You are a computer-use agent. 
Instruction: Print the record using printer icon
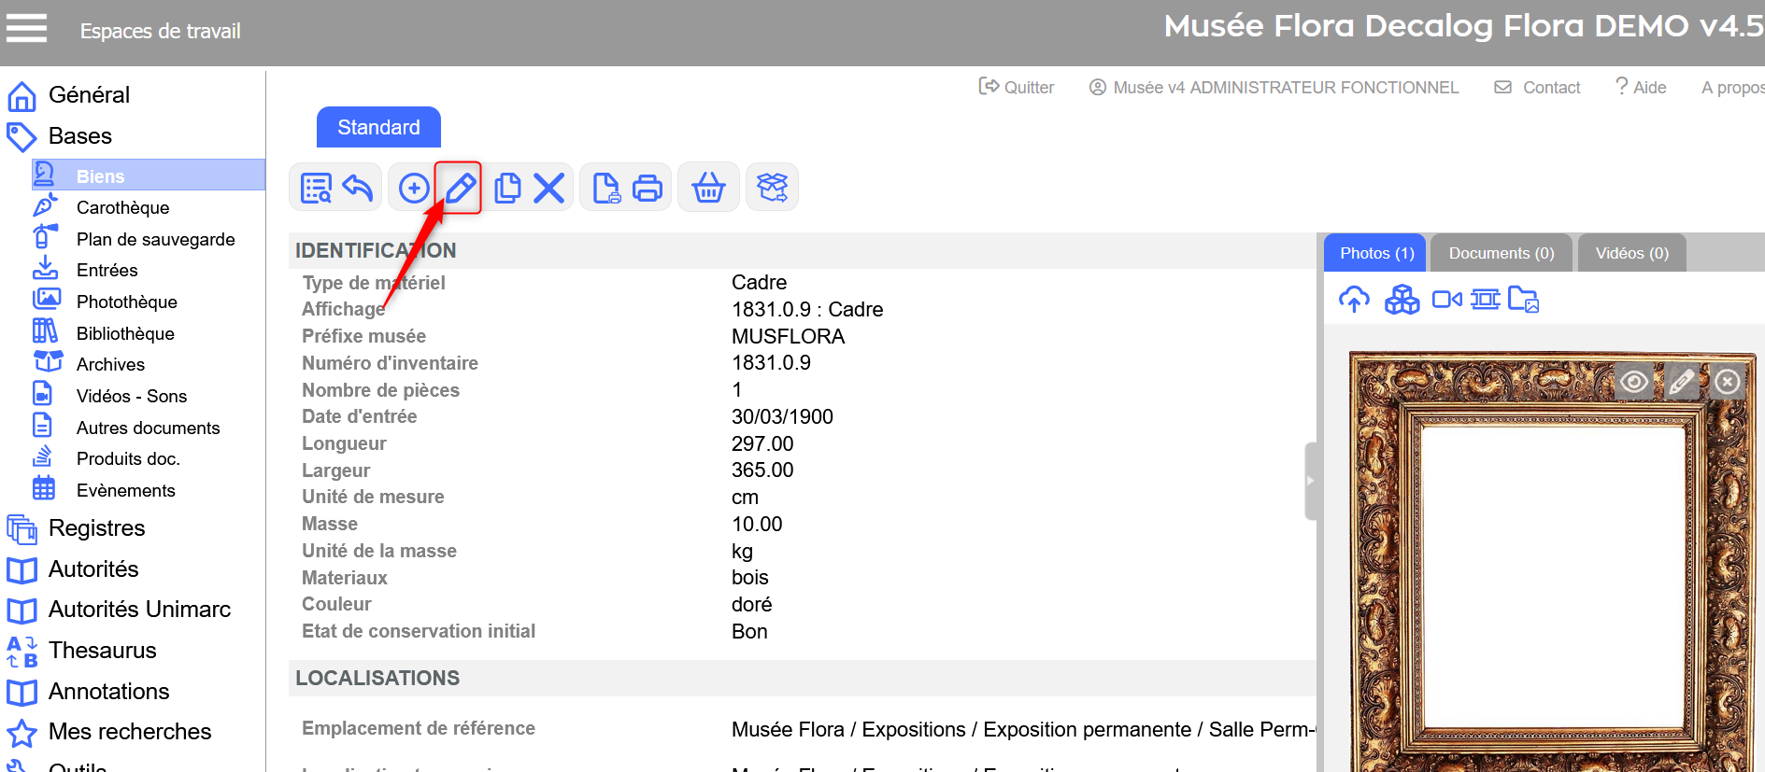tap(648, 188)
